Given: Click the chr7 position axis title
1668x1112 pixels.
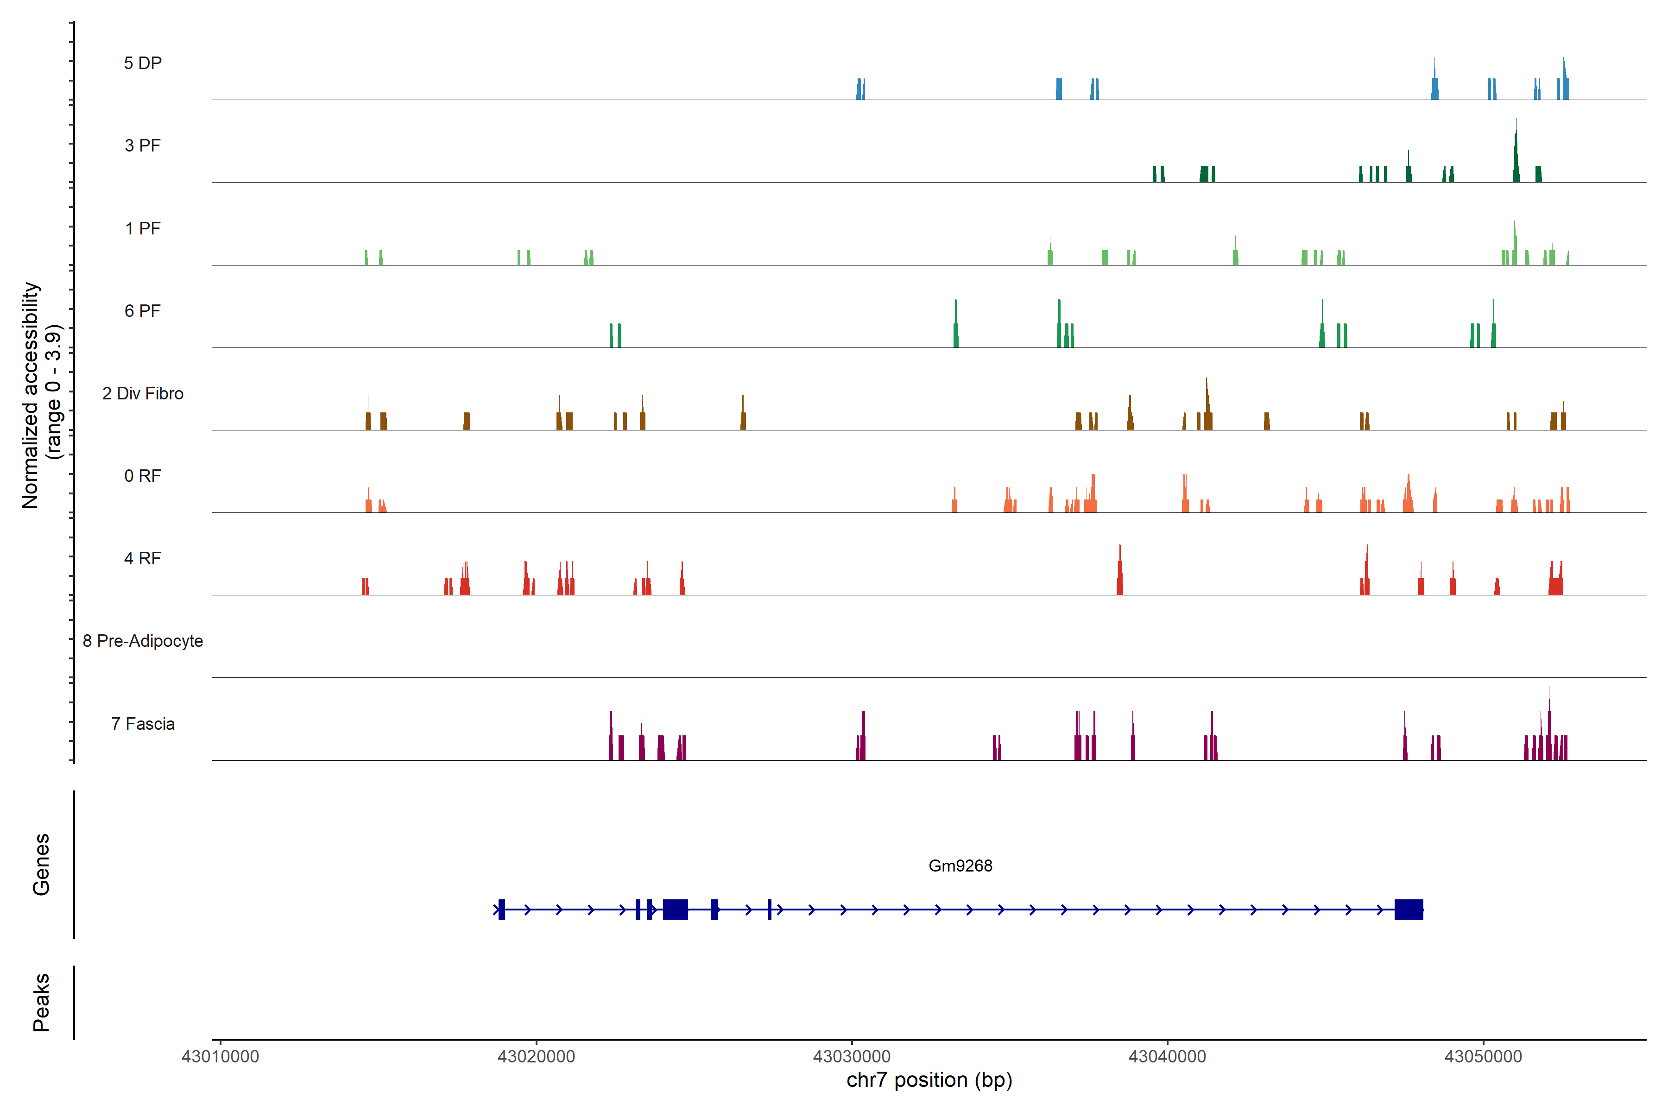Looking at the screenshot, I should pyautogui.click(x=929, y=1080).
